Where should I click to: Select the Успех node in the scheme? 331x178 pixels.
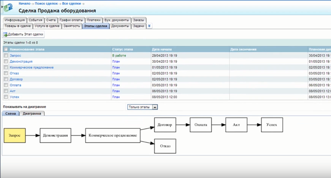272,125
